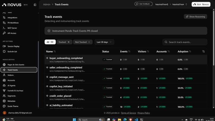Viewport: 215px width, 121px height.
Task: Open table column settings icon
Action: coord(204,51)
